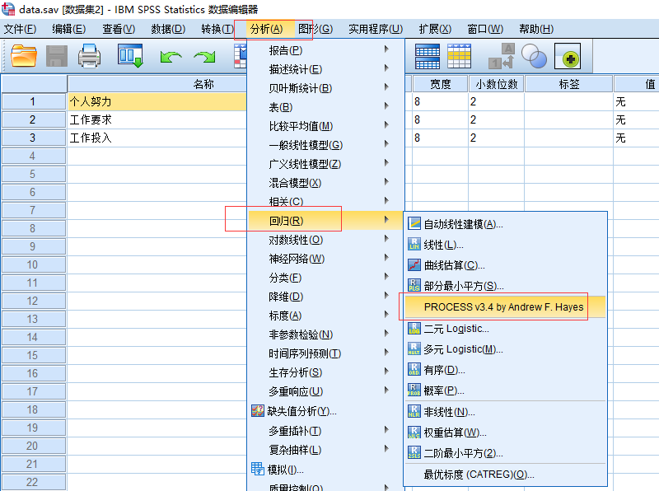Click the PLS icon 部分最小平方(S)

(414, 285)
